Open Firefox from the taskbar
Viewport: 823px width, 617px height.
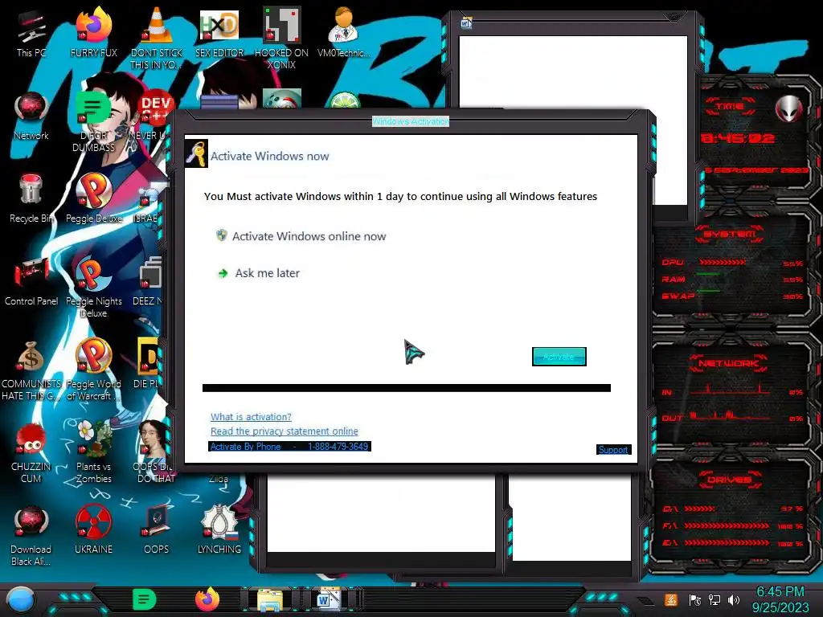(x=207, y=599)
